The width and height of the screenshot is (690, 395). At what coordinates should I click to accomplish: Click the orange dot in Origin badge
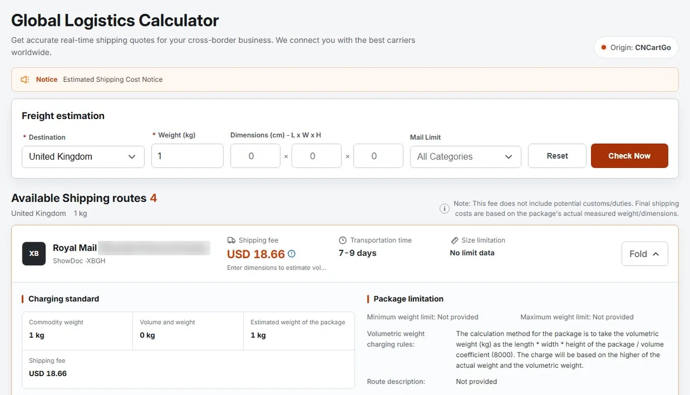coord(603,48)
